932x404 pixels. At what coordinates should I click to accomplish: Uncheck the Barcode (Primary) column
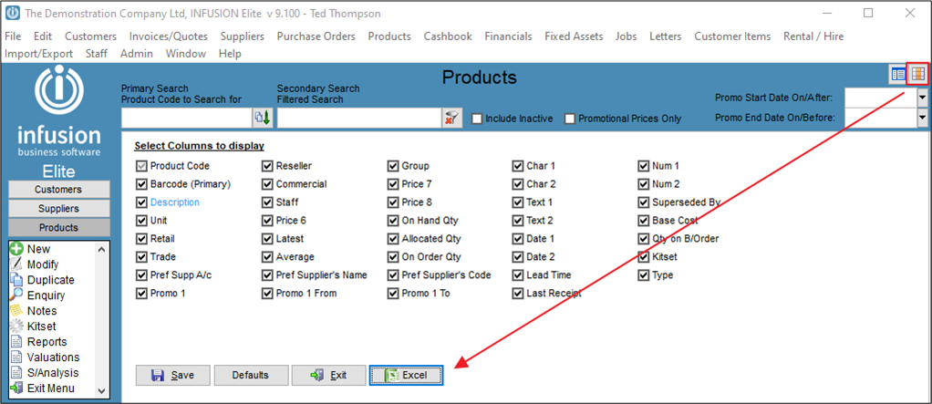pos(141,184)
